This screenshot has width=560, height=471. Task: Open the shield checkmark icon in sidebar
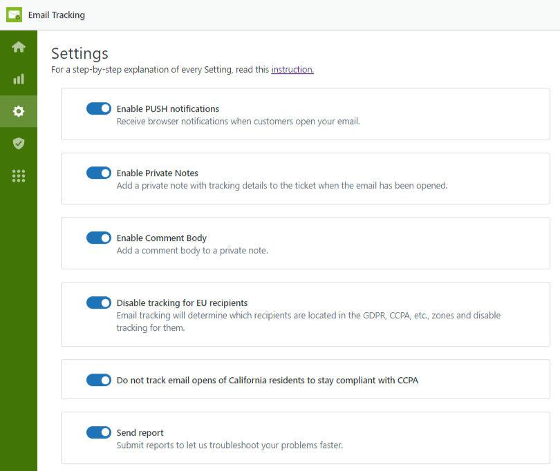tap(19, 144)
